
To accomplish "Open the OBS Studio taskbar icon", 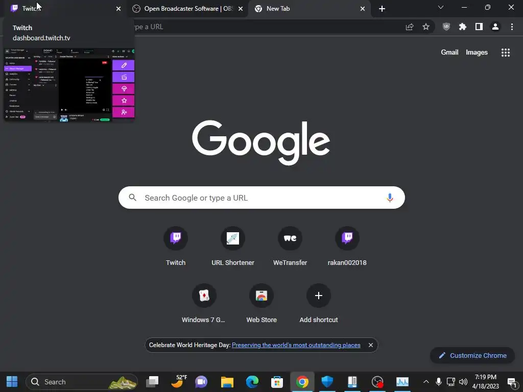I will pyautogui.click(x=377, y=382).
